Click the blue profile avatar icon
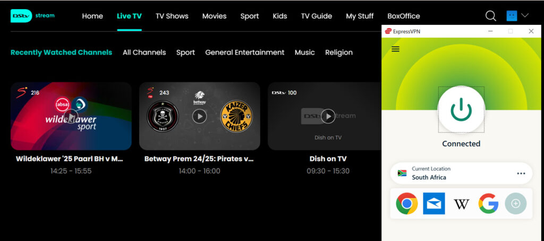 [512, 15]
